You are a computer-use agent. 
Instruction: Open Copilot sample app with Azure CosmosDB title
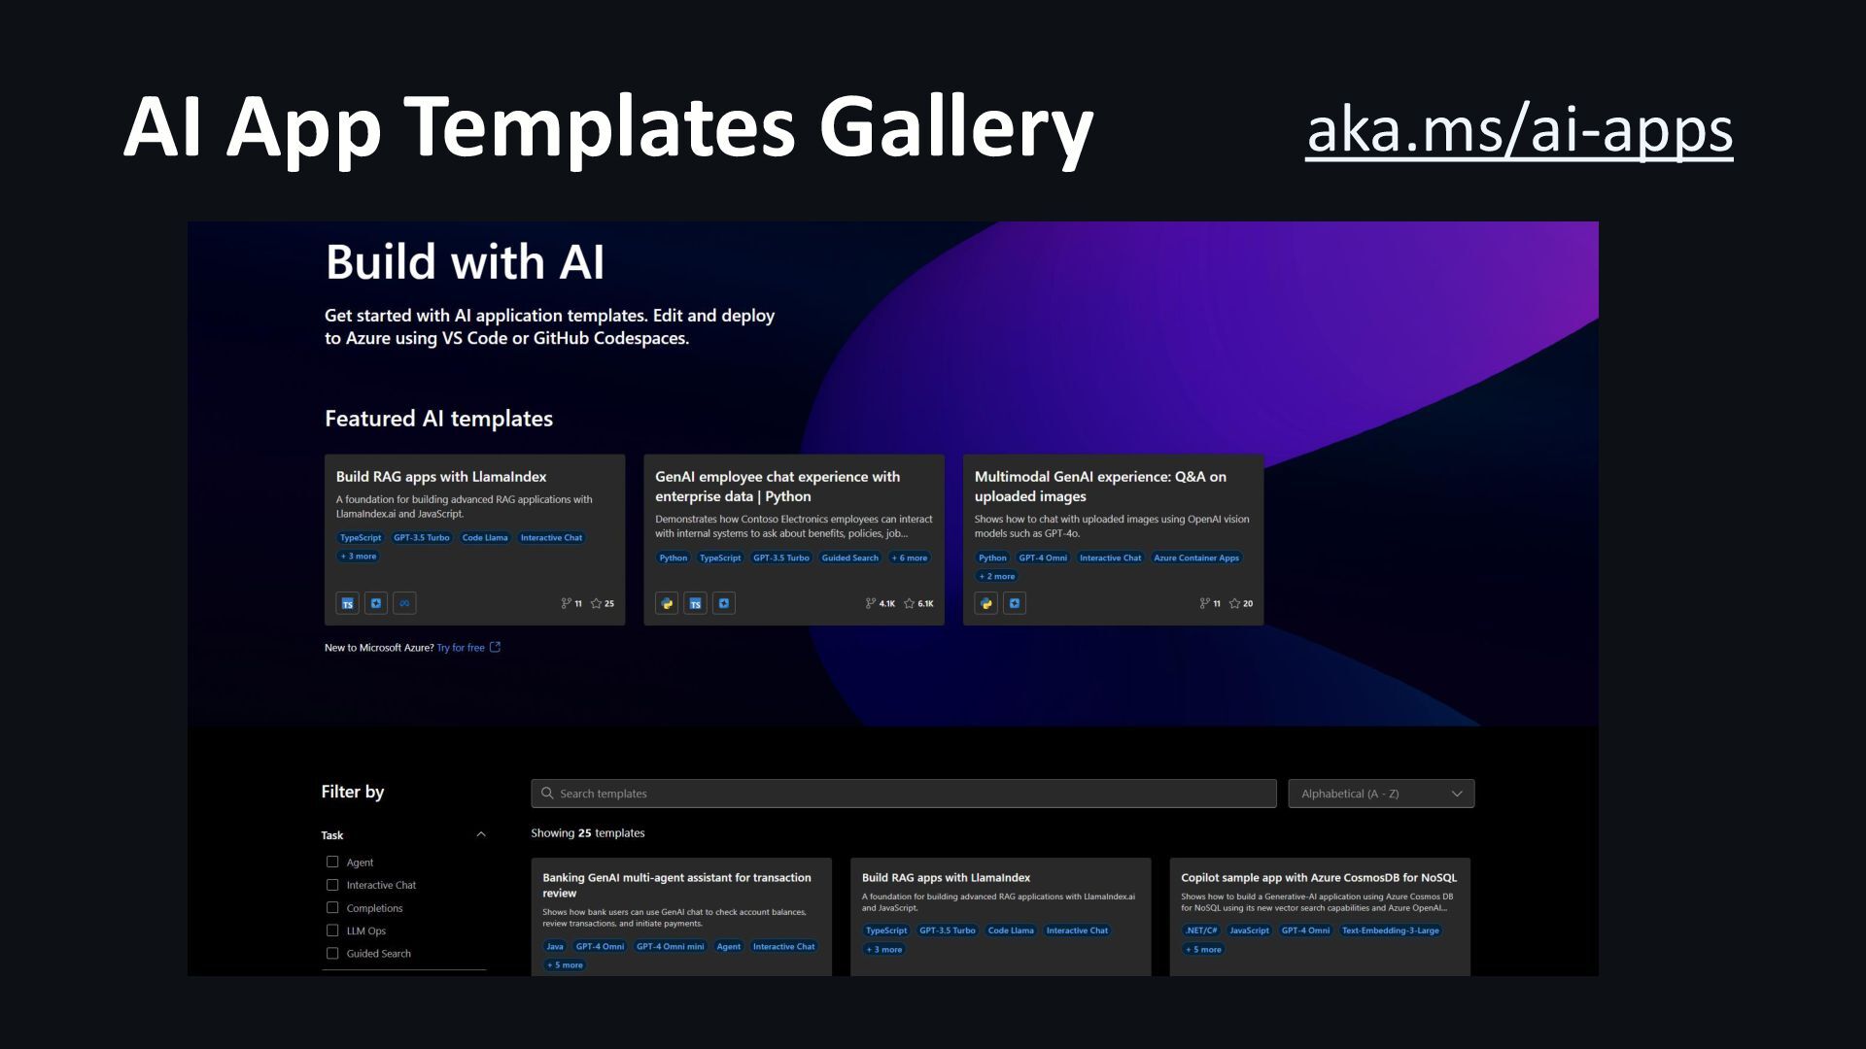pos(1319,877)
